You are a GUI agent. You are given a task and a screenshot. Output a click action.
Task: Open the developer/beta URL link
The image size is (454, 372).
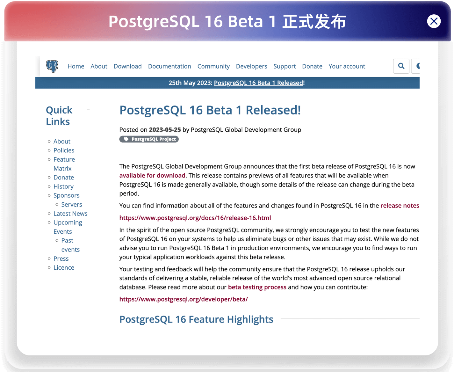coord(184,299)
